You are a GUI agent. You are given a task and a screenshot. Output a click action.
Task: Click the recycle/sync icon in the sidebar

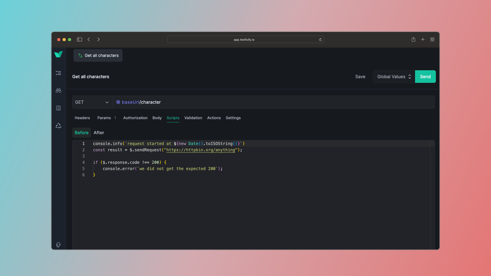[x=58, y=125]
